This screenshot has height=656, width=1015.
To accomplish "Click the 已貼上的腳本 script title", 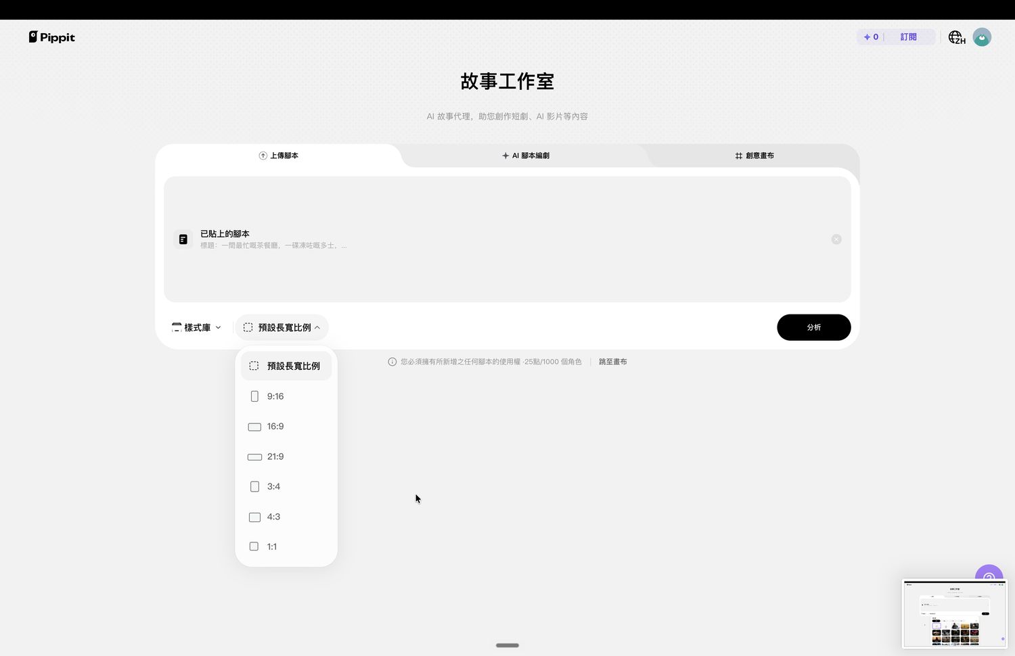I will click(x=225, y=234).
